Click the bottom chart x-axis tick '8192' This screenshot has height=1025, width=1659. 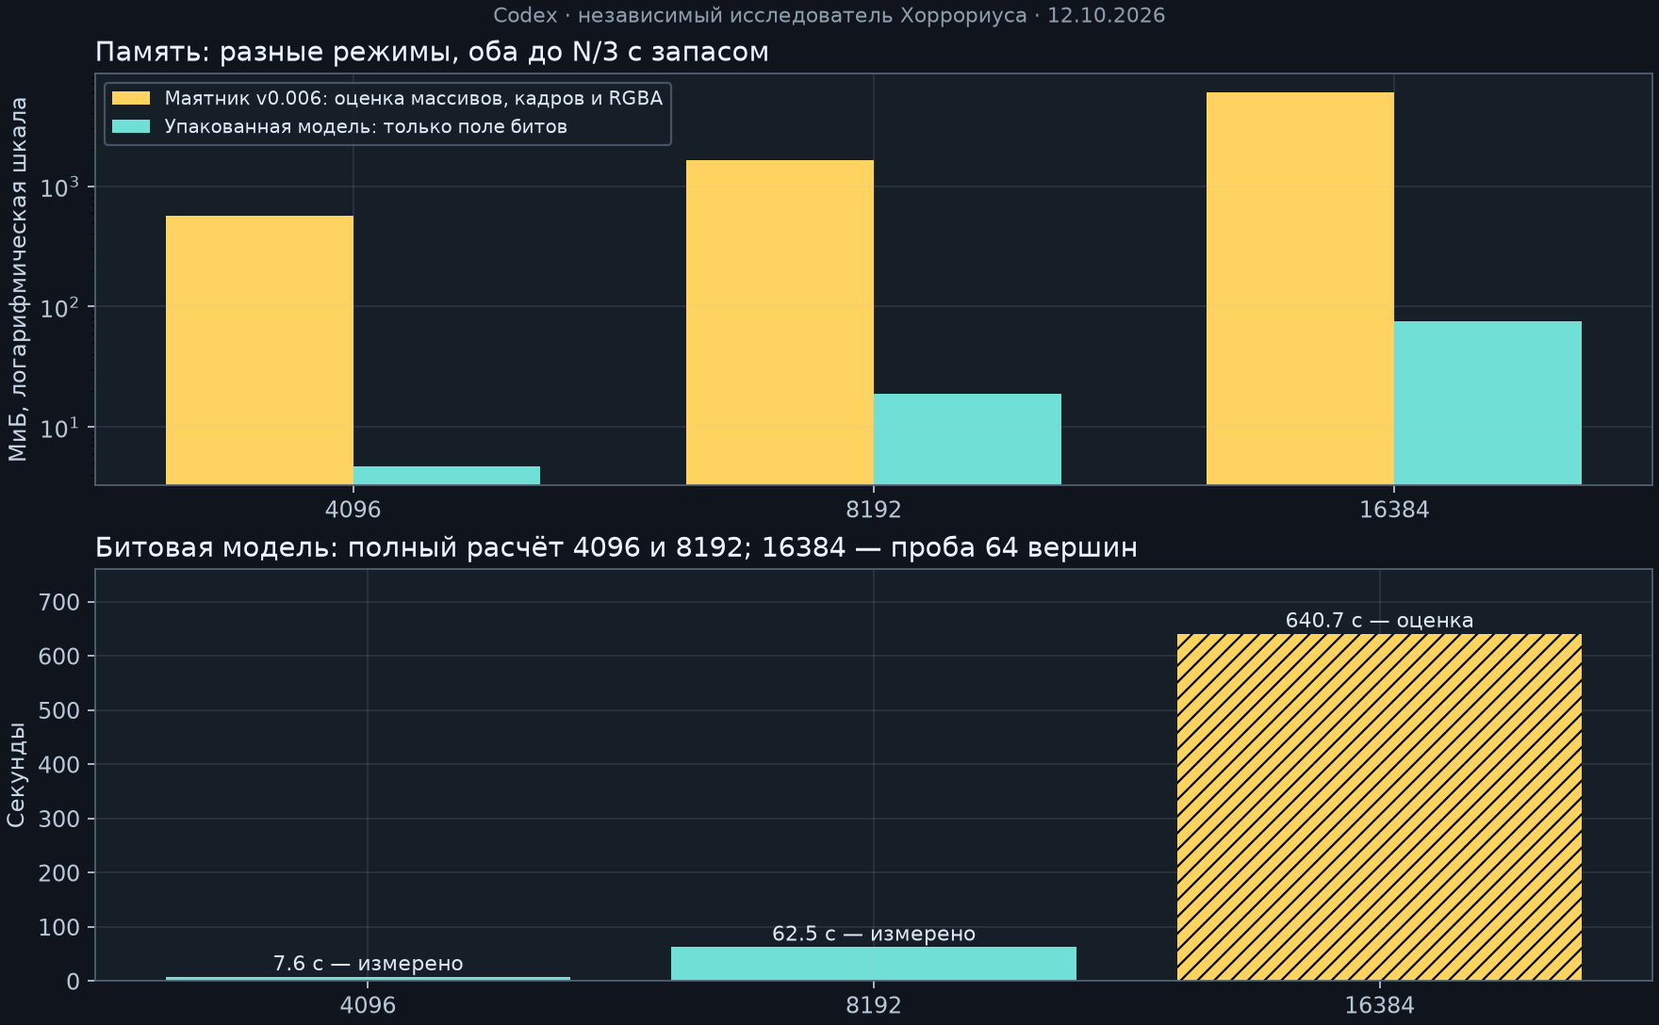(874, 1005)
